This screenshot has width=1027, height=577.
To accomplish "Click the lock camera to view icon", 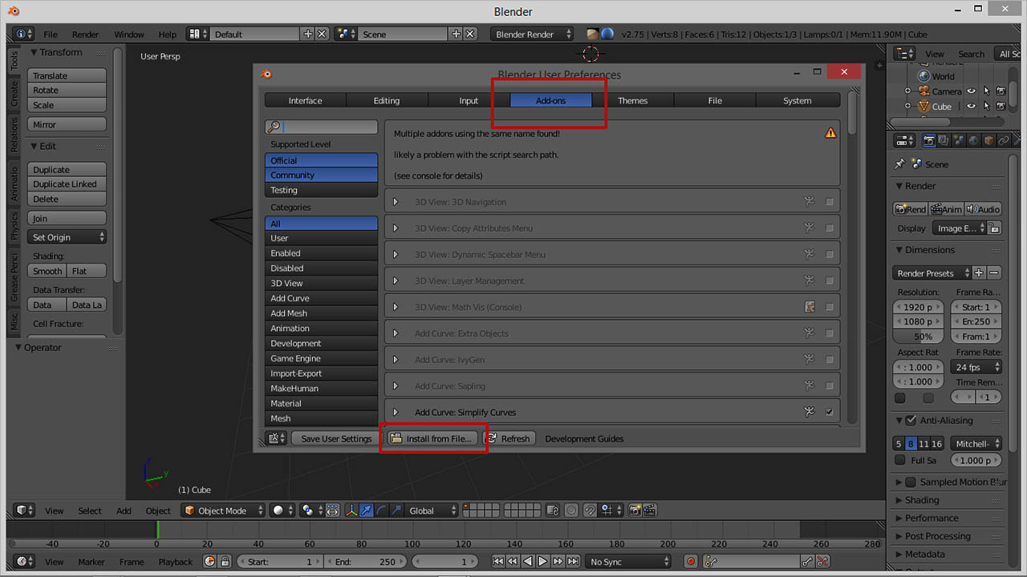I will pyautogui.click(x=552, y=510).
